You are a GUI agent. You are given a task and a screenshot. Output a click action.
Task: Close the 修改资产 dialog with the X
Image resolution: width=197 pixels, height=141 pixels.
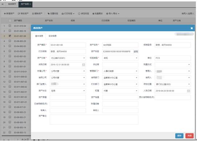pyautogui.click(x=192, y=28)
